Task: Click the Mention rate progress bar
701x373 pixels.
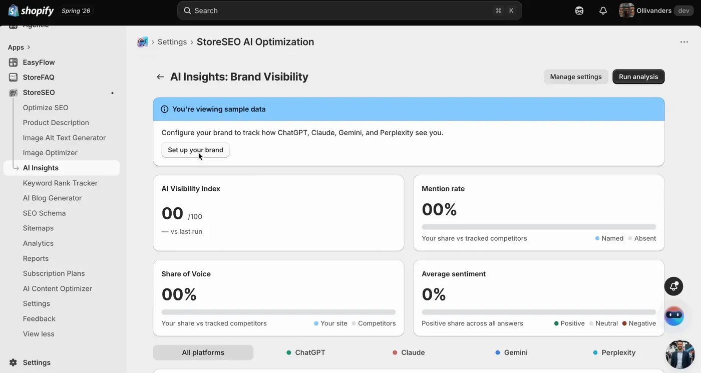Action: pos(539,227)
